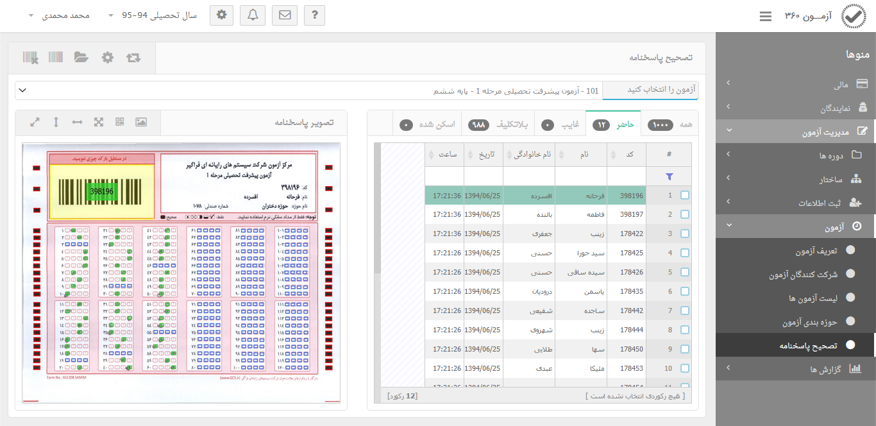Screen dimensions: 876x426
Task: Click the barcode scan icon
Action: click(x=56, y=57)
